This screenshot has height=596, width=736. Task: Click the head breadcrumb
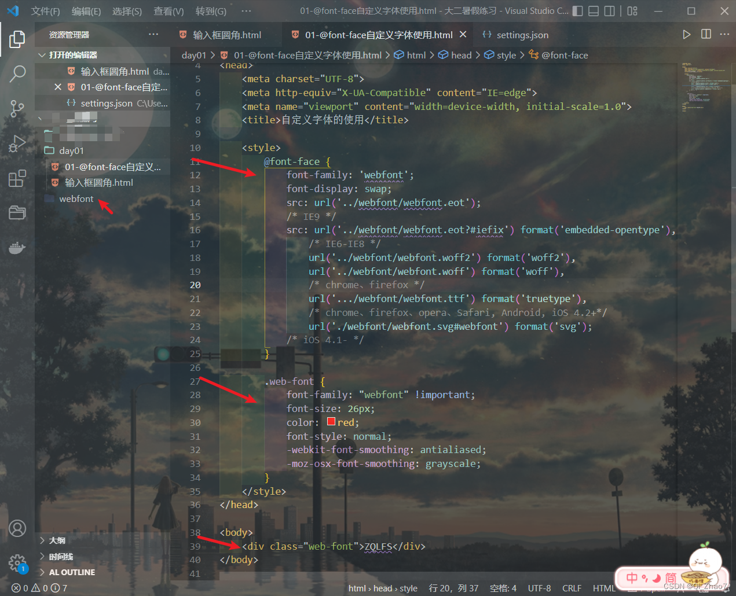point(455,55)
